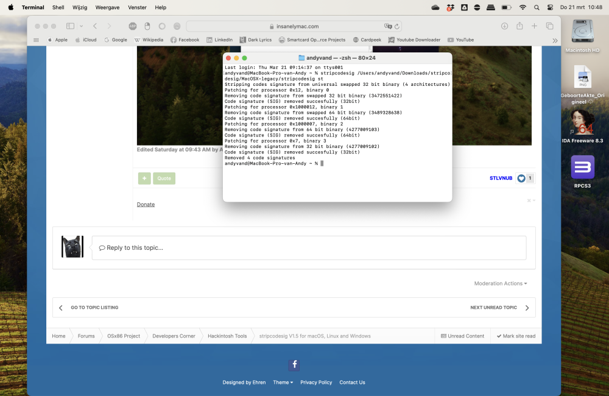
Task: Click Developers Corner breadcrumb
Action: tap(174, 336)
